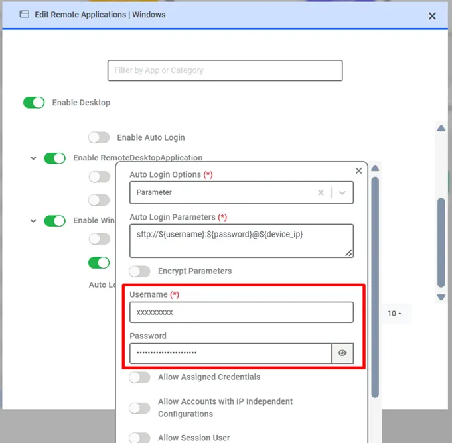Click the Parameter combo box
The height and width of the screenshot is (443, 452).
pyautogui.click(x=242, y=192)
